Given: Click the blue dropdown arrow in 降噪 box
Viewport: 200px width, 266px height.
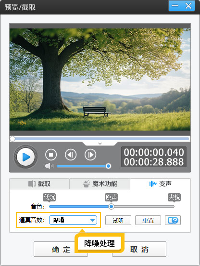Looking at the screenshot, I should (92, 220).
